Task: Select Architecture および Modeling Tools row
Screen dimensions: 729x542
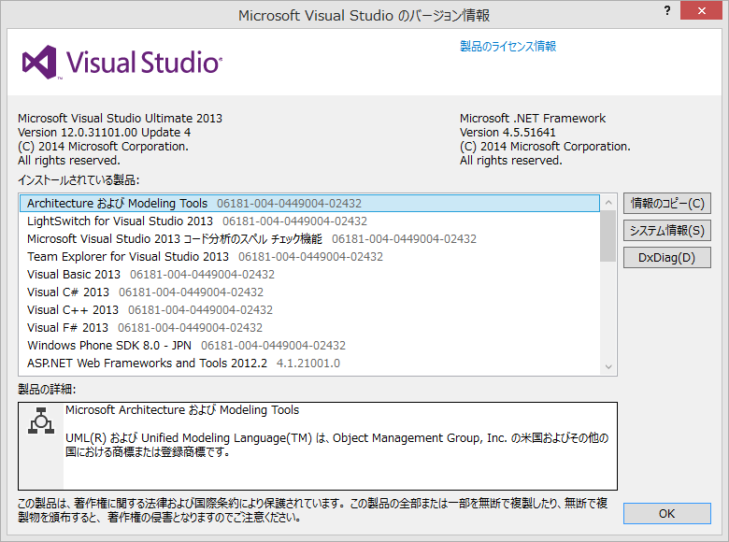Action: click(309, 203)
